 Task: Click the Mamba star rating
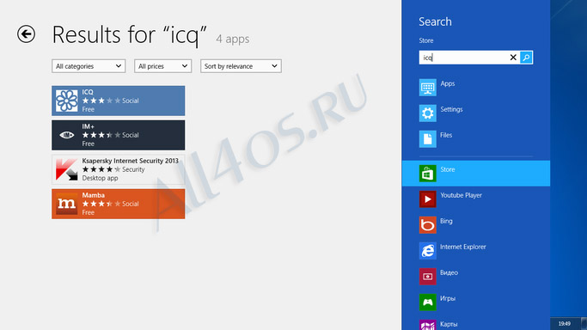(101, 204)
